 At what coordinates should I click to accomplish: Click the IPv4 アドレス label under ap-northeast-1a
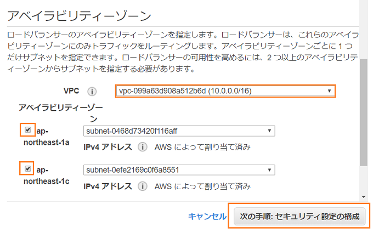108,147
